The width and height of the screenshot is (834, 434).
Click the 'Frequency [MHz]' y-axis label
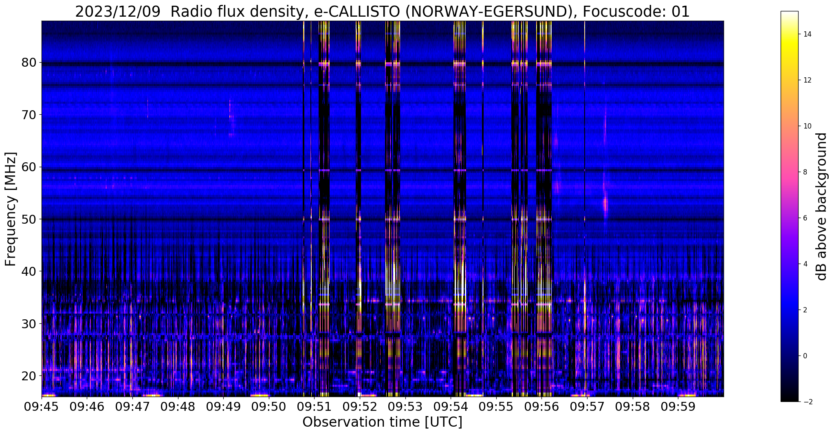point(11,209)
